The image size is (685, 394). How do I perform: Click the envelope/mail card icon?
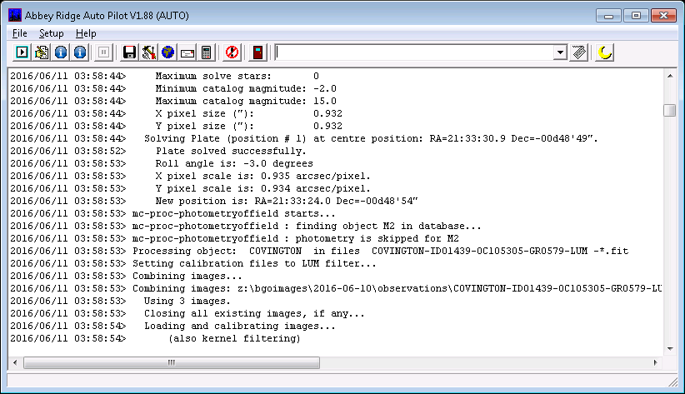point(187,52)
